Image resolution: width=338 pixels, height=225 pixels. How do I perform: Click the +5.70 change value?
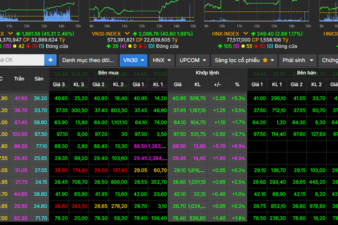219,146
